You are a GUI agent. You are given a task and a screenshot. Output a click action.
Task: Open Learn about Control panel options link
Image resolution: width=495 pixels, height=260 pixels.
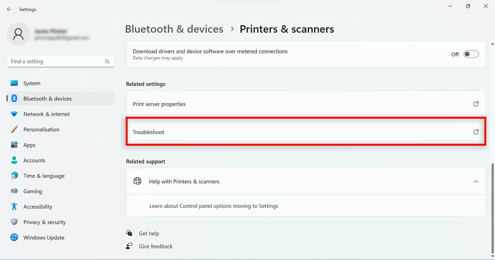coord(214,206)
